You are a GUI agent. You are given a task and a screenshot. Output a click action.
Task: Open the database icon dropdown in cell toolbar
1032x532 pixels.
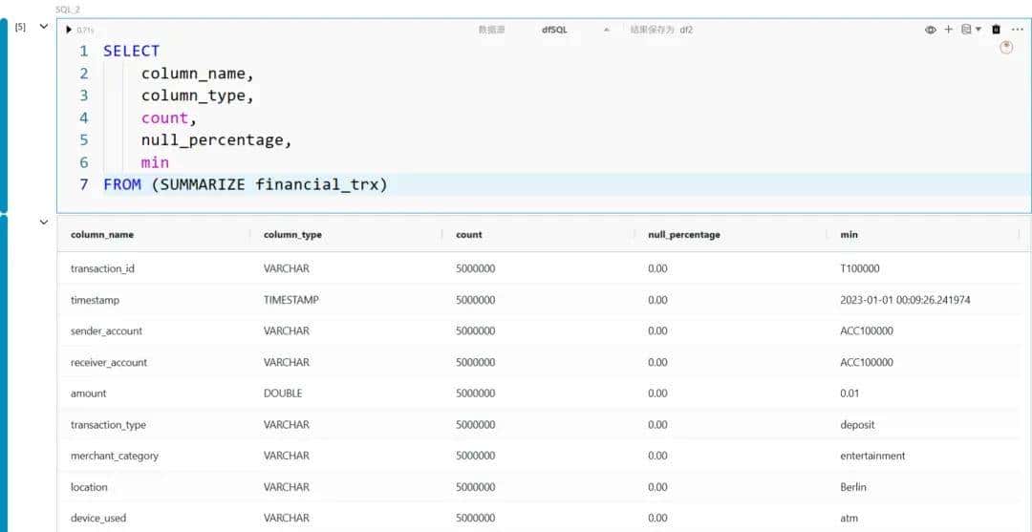coord(971,30)
